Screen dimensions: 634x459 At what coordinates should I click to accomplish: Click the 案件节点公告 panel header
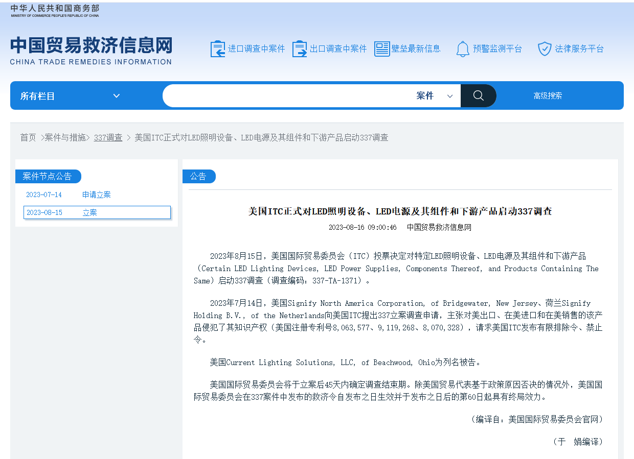point(48,177)
